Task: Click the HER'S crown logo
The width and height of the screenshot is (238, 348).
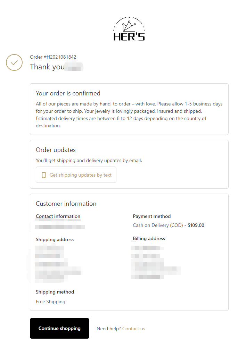Action: [129, 29]
